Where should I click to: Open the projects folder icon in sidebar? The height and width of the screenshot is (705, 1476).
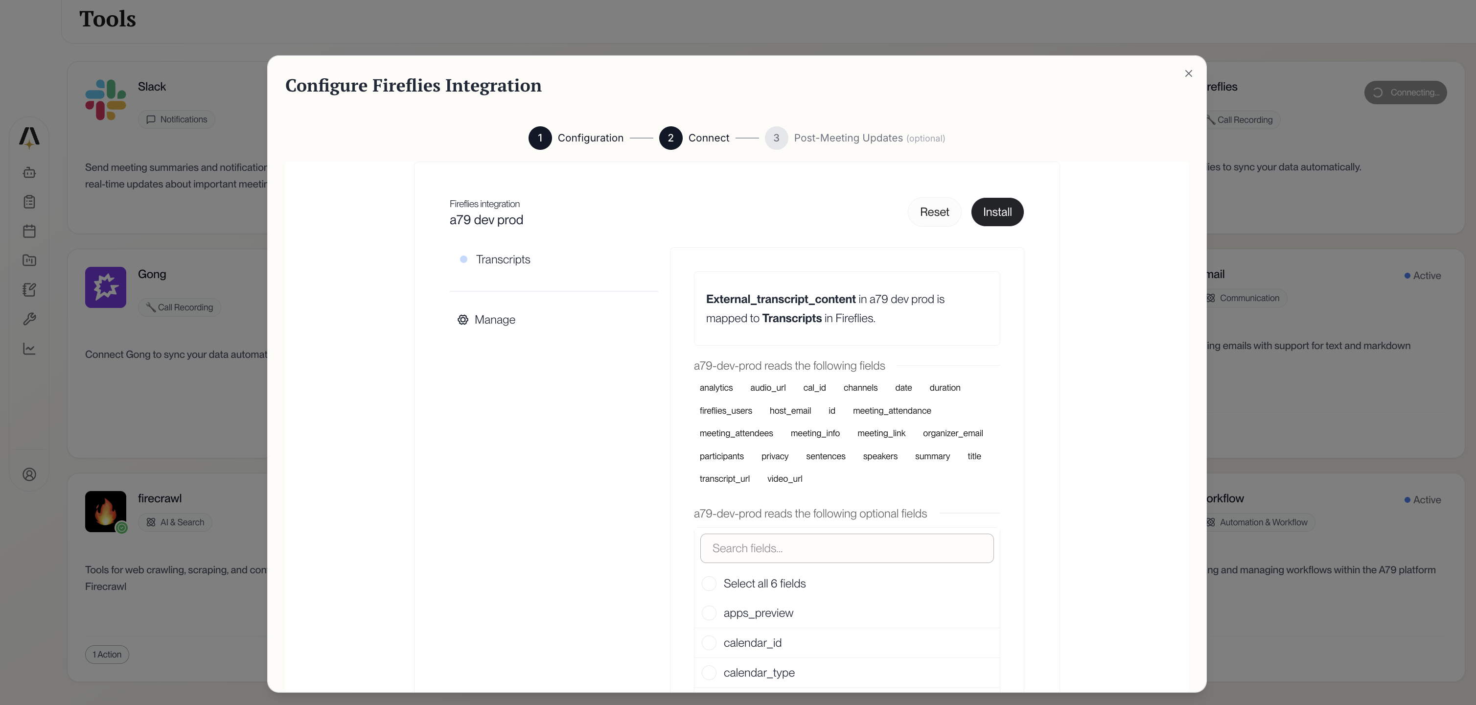(29, 260)
